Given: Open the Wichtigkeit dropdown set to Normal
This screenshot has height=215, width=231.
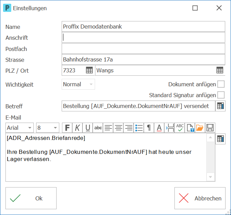Looking at the screenshot, I should tap(78, 84).
